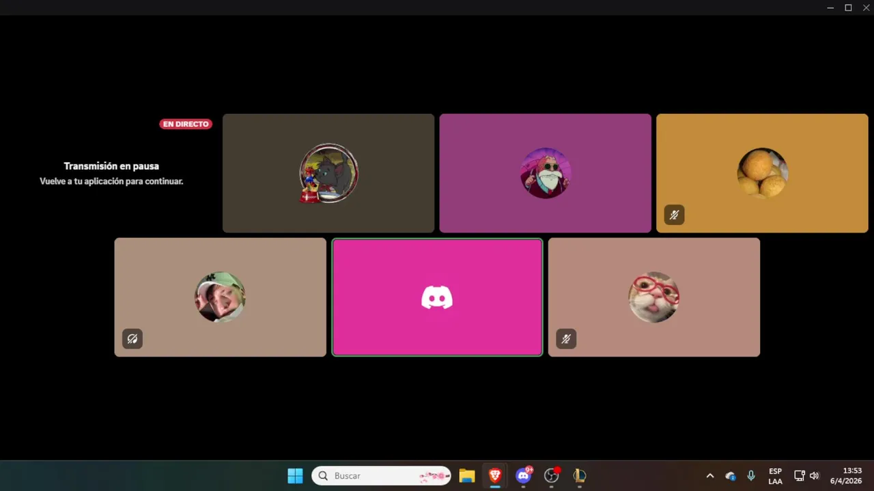The width and height of the screenshot is (874, 491).
Task: Click the green cap profile avatar
Action: (x=221, y=297)
